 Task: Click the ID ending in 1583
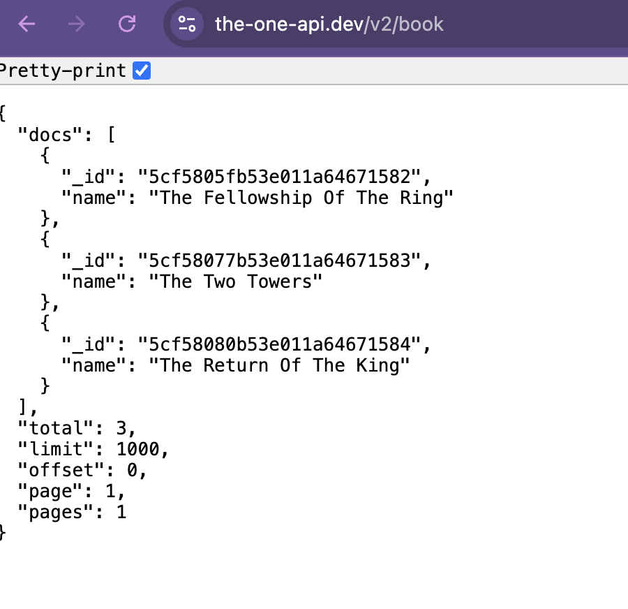pyautogui.click(x=279, y=261)
